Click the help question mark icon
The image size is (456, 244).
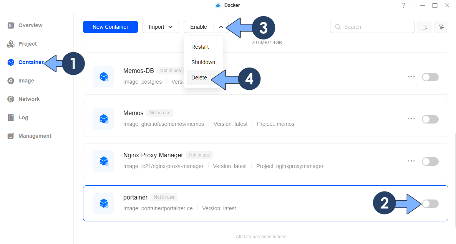pos(404,5)
